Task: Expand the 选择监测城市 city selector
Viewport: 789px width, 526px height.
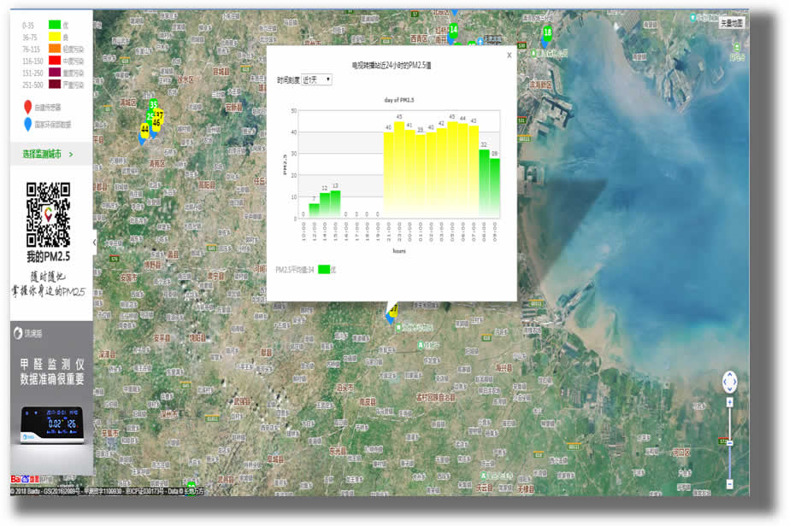Action: [x=48, y=155]
